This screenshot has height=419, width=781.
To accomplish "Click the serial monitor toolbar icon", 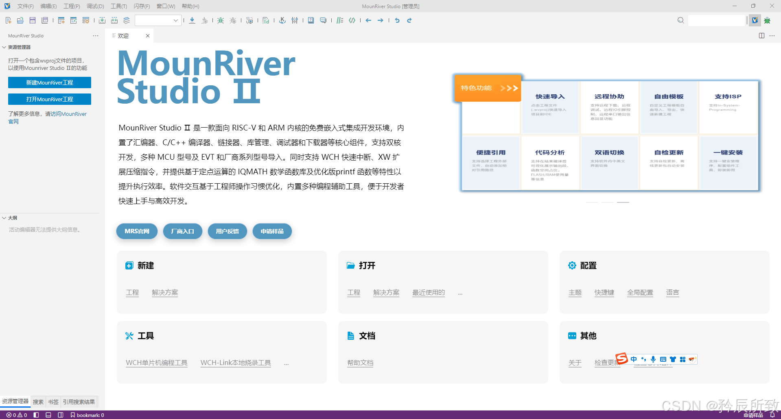I will (x=249, y=20).
